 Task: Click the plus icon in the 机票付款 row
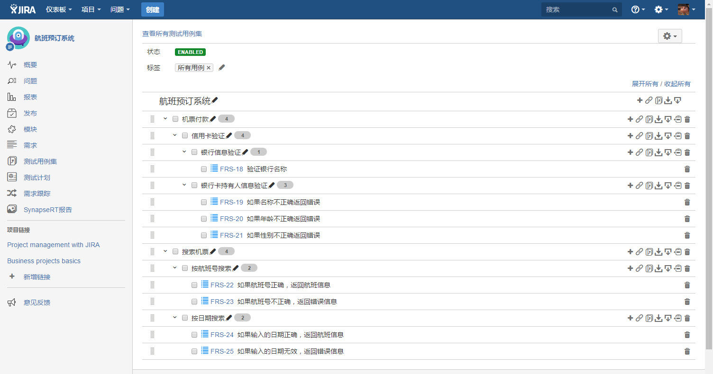630,119
